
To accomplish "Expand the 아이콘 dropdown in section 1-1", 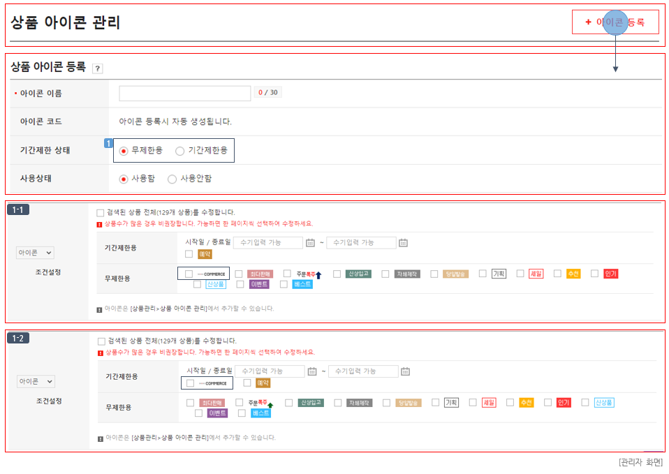I will (35, 253).
